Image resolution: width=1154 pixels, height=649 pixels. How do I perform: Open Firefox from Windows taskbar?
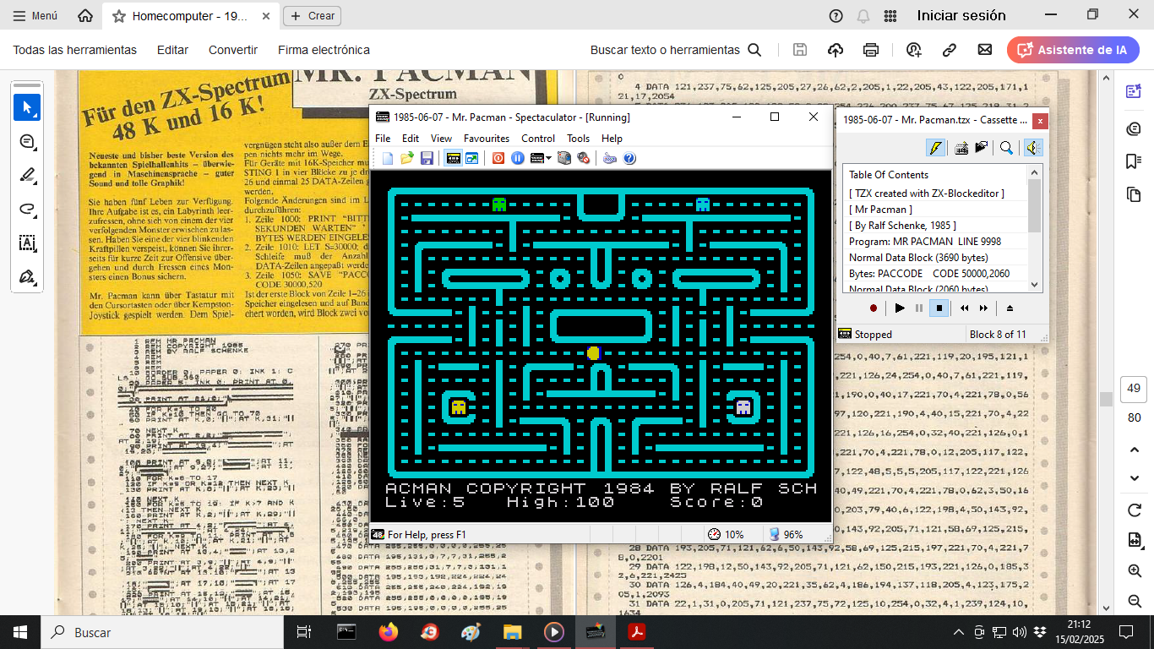(x=388, y=632)
